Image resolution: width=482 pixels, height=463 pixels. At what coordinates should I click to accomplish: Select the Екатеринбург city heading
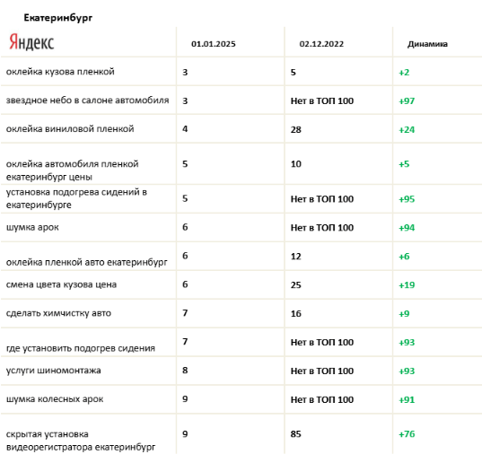(58, 18)
